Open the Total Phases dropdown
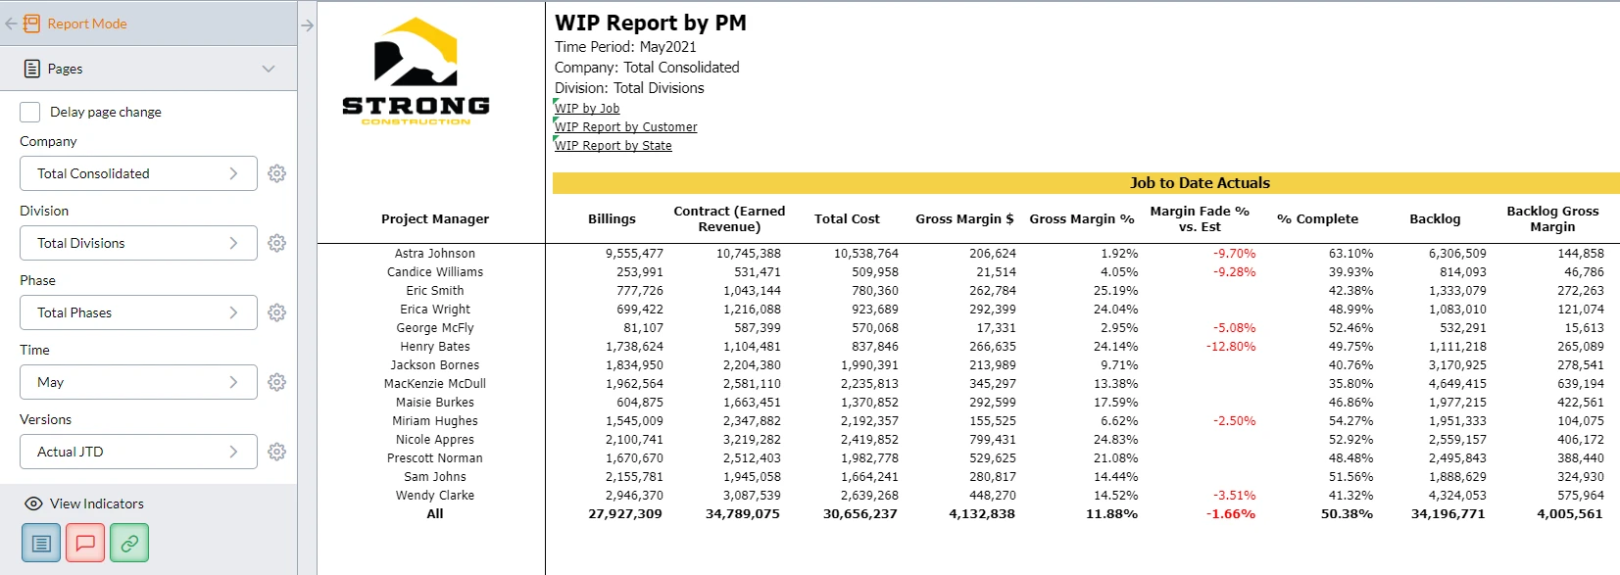Screen dimensions: 1620x575 coord(138,312)
